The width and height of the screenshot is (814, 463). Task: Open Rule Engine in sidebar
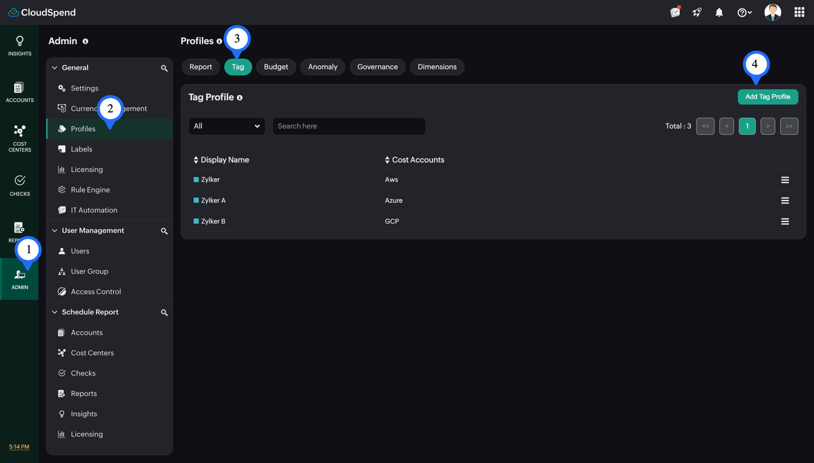point(110,190)
